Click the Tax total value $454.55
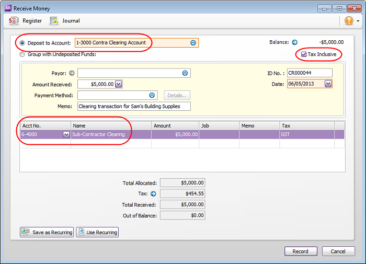The height and width of the screenshot is (264, 366). click(x=182, y=193)
